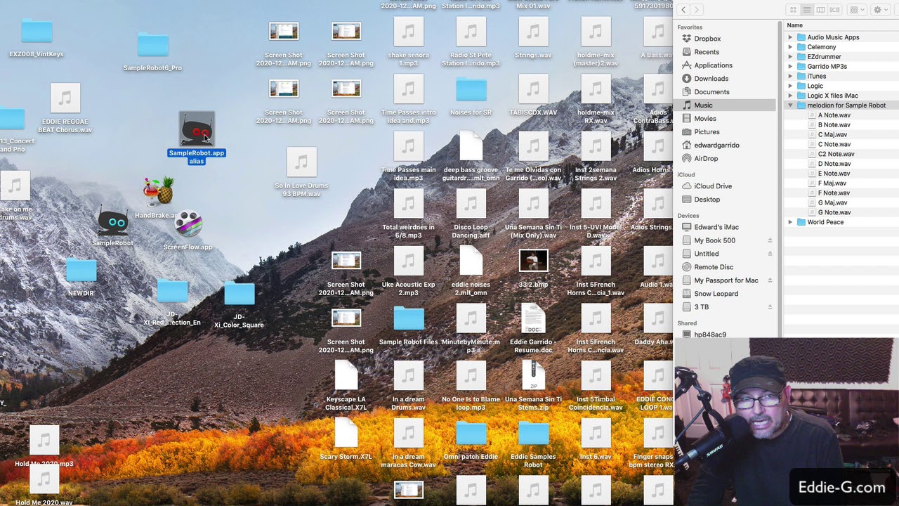The width and height of the screenshot is (899, 506).
Task: Select the Noises for SR folder icon
Action: point(471,89)
